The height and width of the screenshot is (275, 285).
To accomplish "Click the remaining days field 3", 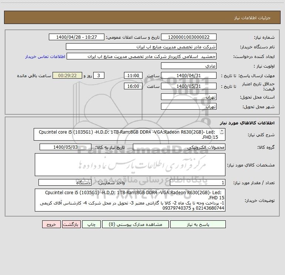I will [x=99, y=75].
